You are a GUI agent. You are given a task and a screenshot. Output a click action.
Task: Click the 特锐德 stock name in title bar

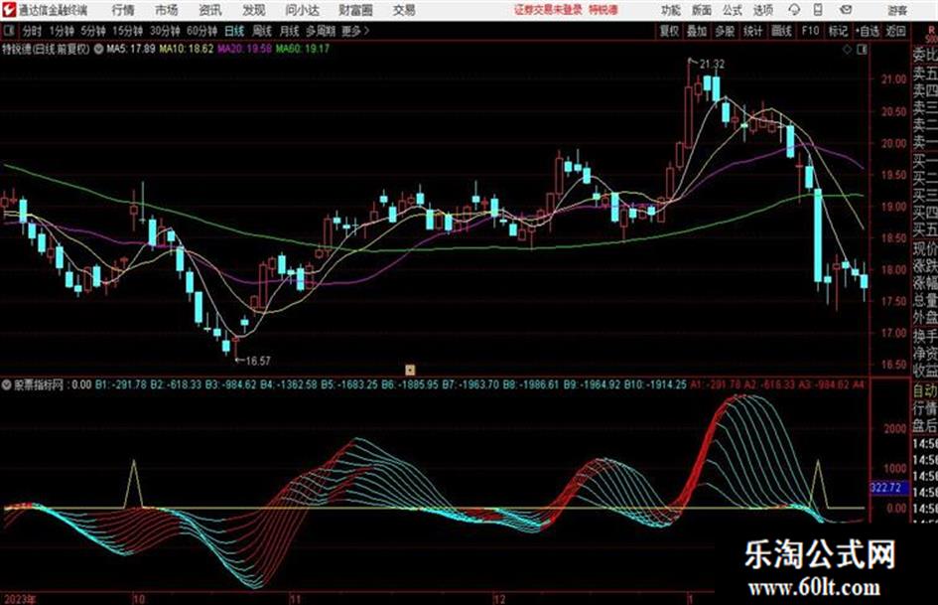tap(603, 10)
